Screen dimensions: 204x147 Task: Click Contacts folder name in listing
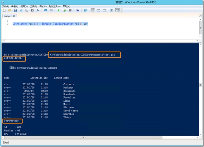coord(69,84)
